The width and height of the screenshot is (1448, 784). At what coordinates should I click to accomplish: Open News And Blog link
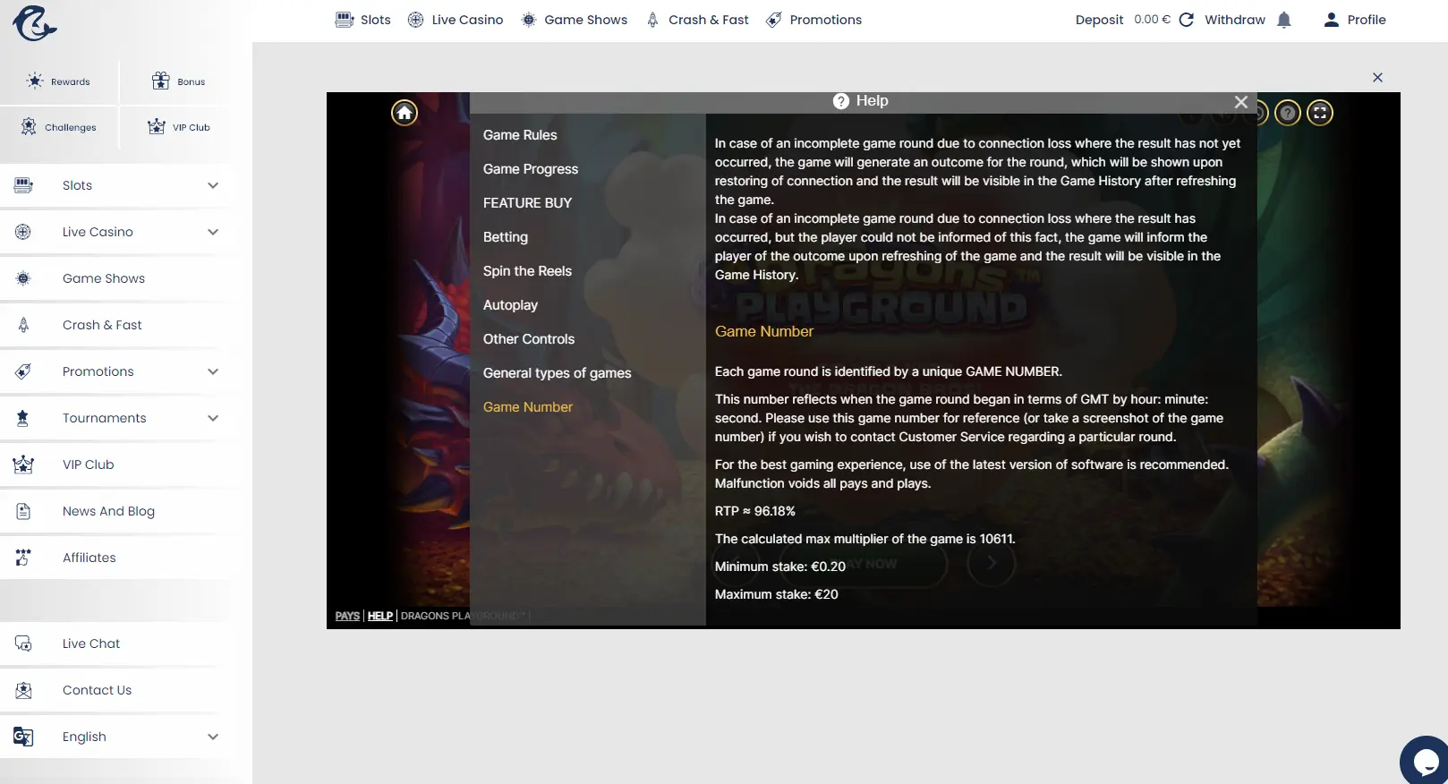[108, 511]
